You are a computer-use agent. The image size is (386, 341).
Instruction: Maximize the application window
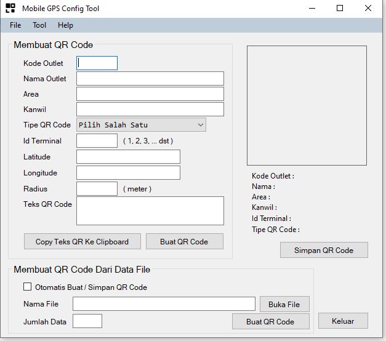[x=340, y=9]
